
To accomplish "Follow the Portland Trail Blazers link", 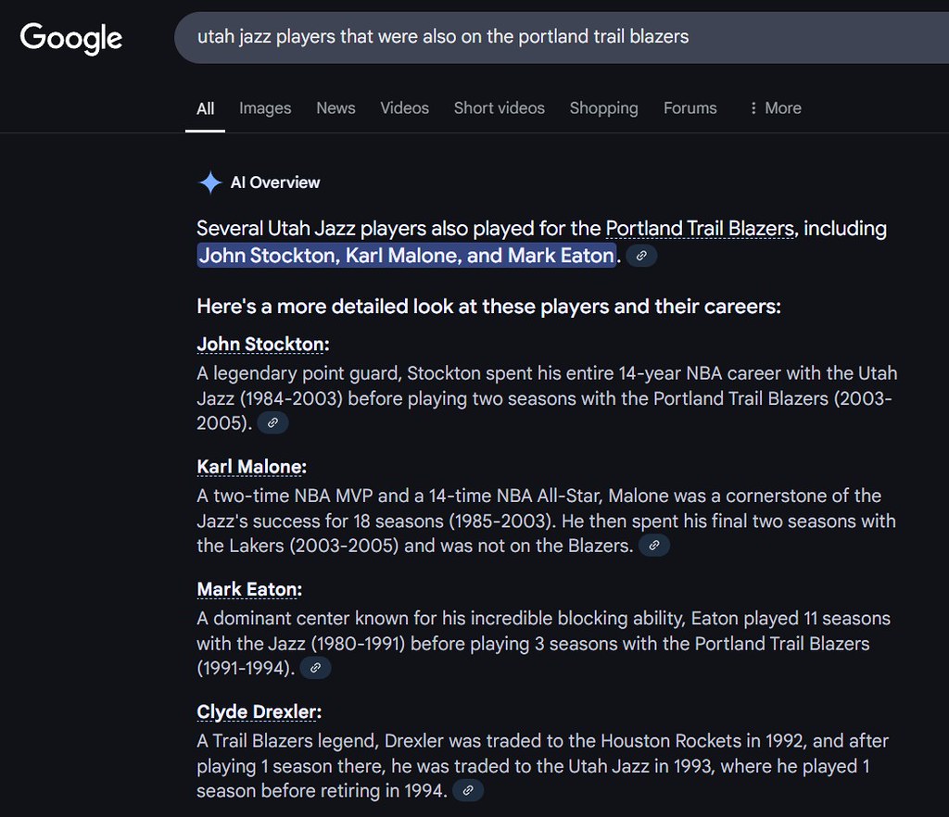I will tap(699, 229).
